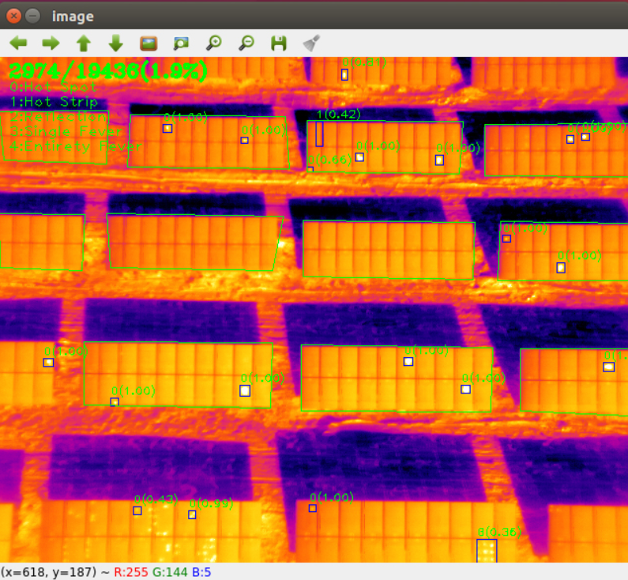Open properties window with the brush icon
The width and height of the screenshot is (628, 580).
(x=311, y=43)
